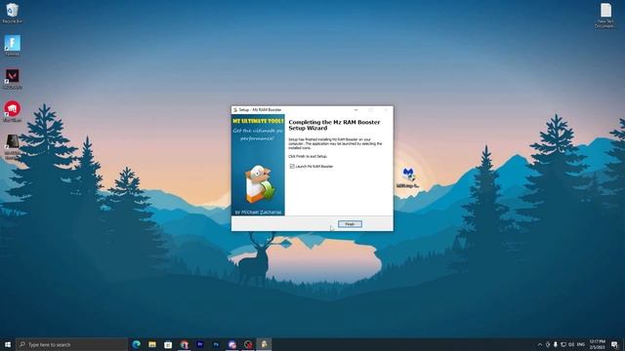The width and height of the screenshot is (625, 351).
Task: Select the New Text Document desktop file
Action: tap(605, 16)
